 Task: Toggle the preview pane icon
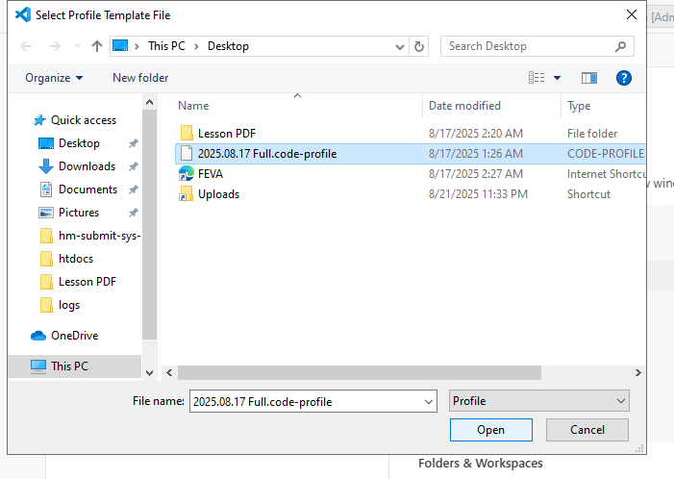(589, 78)
